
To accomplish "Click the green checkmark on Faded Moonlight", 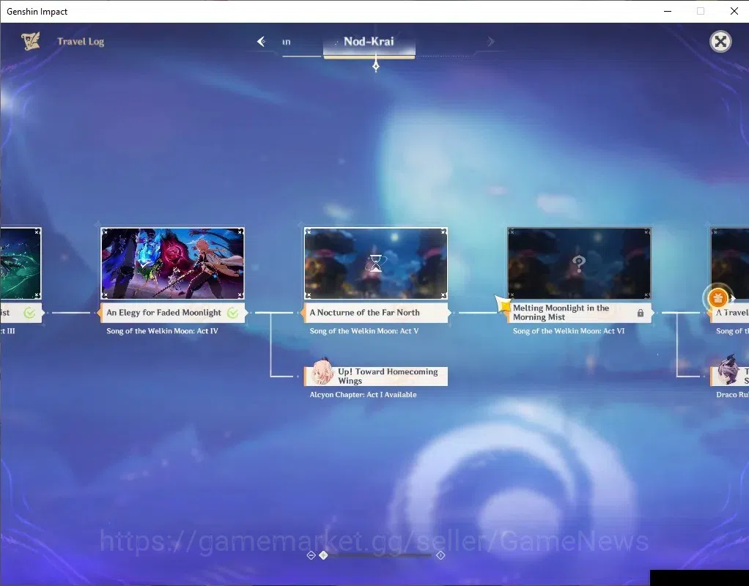I will [x=232, y=313].
